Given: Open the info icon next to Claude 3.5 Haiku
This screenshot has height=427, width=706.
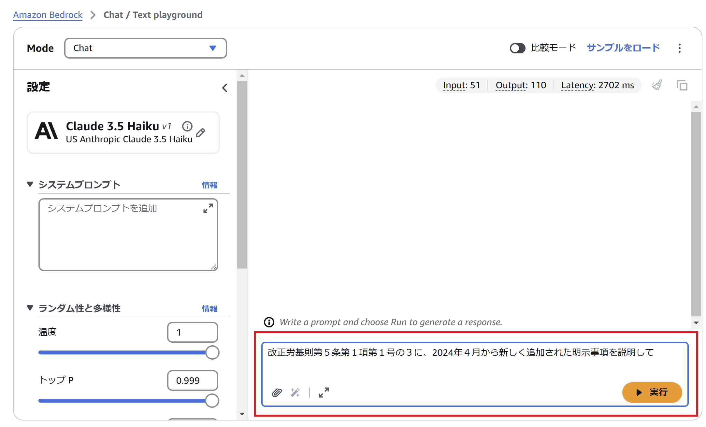Looking at the screenshot, I should click(187, 127).
